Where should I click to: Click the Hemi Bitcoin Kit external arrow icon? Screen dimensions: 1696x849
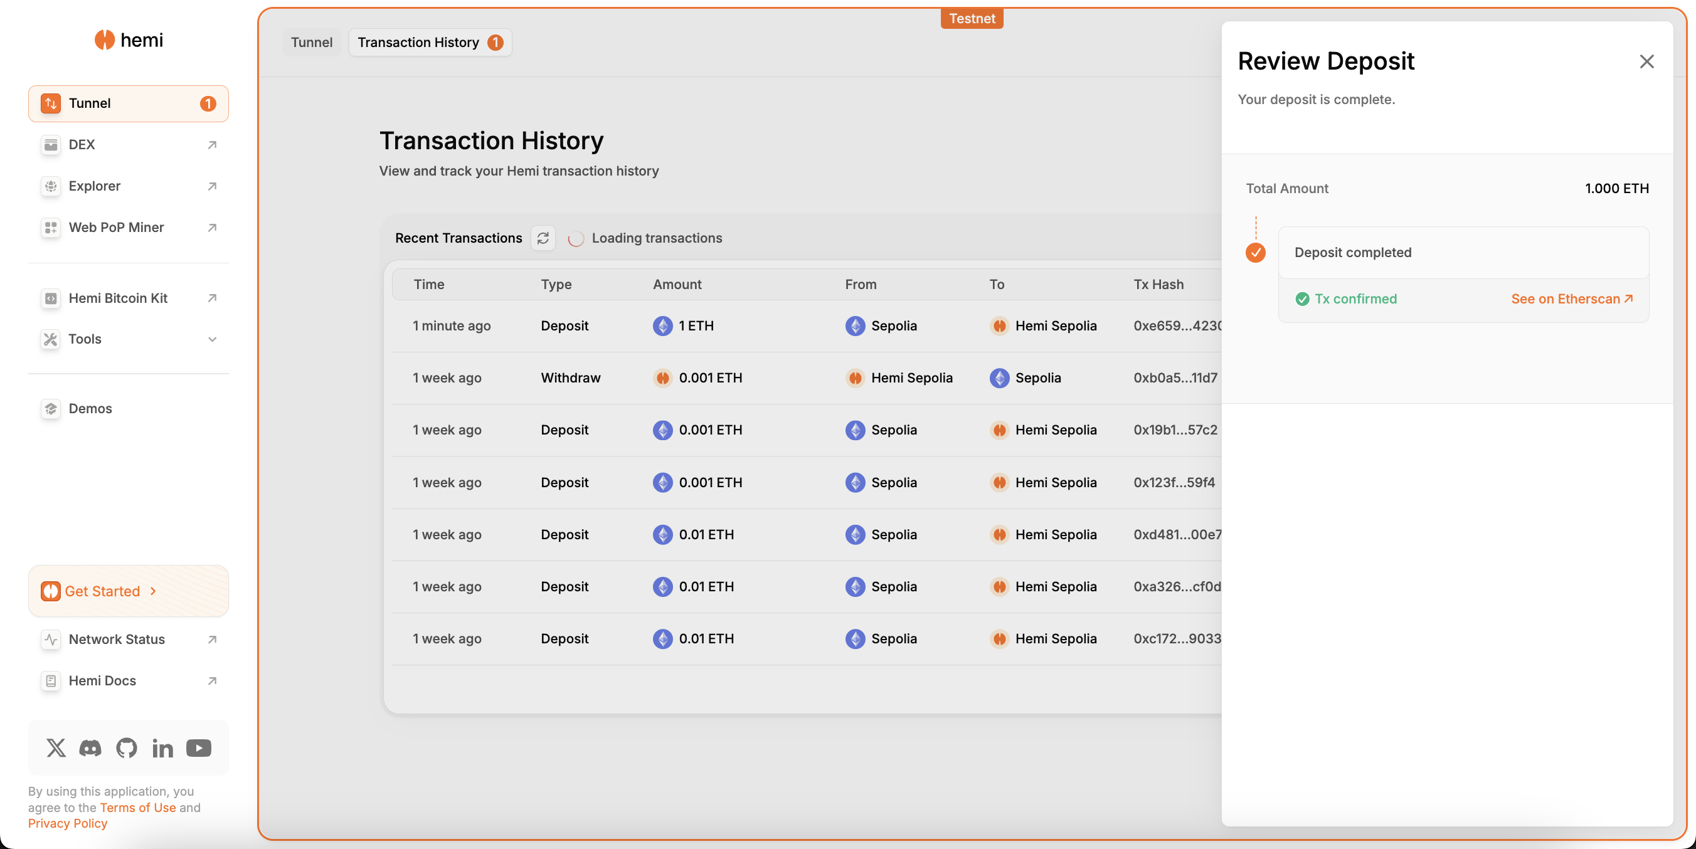(212, 298)
